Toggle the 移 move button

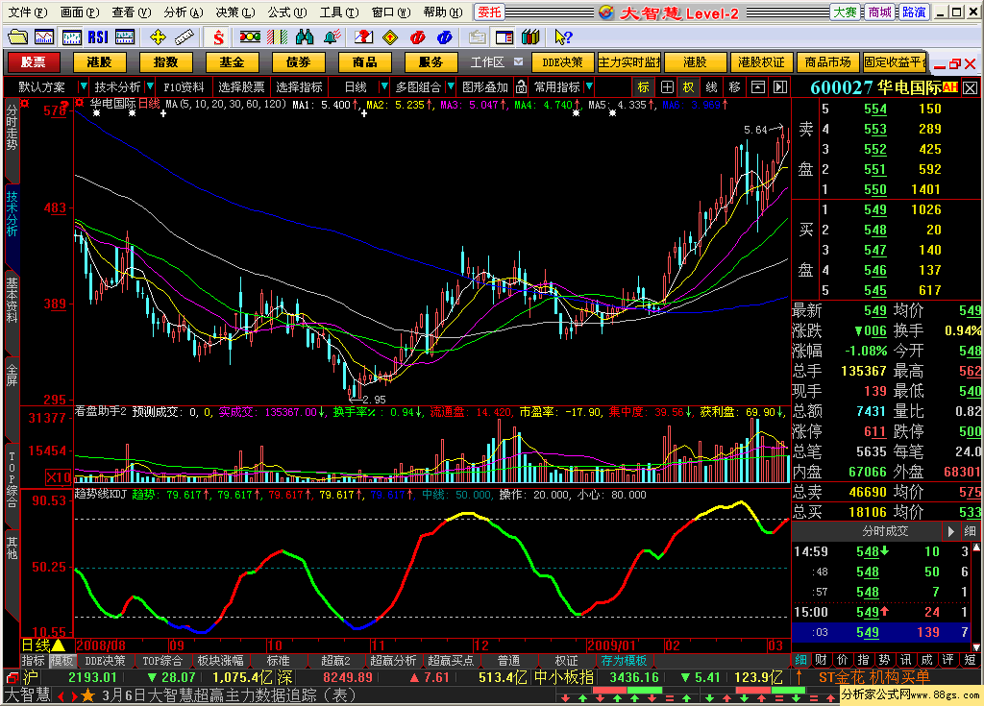(x=734, y=87)
